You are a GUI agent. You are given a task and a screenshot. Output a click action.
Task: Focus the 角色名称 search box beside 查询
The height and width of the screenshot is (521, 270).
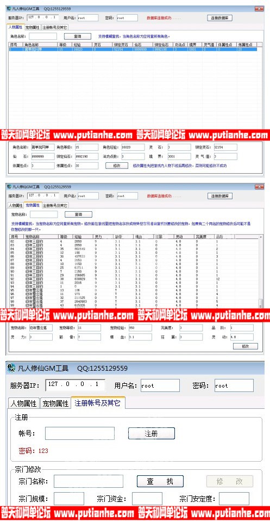(x=45, y=36)
